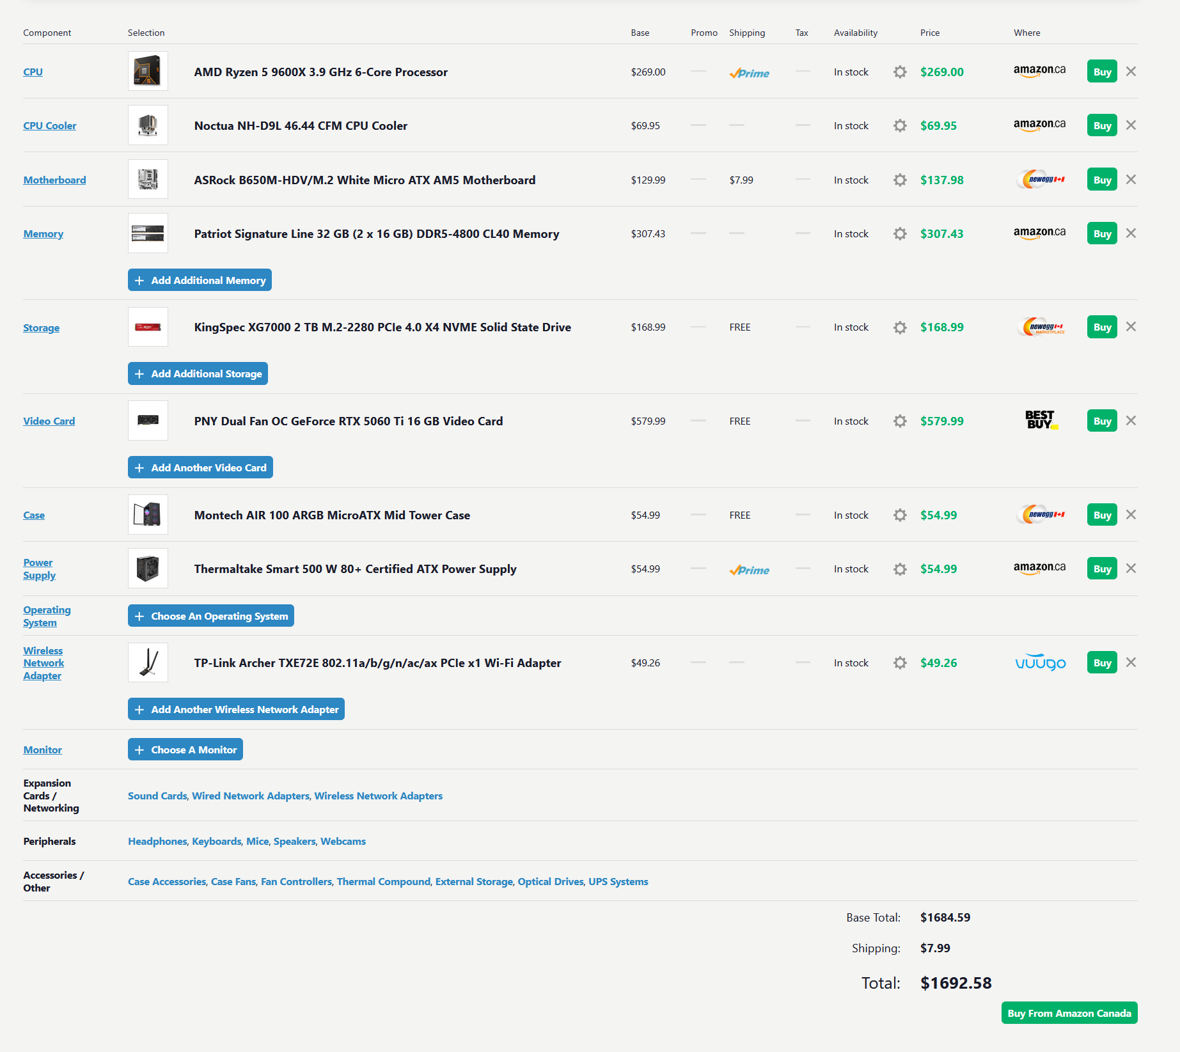Open settings gear for ASRock Motherboard row
The width and height of the screenshot is (1180, 1052).
click(x=900, y=180)
